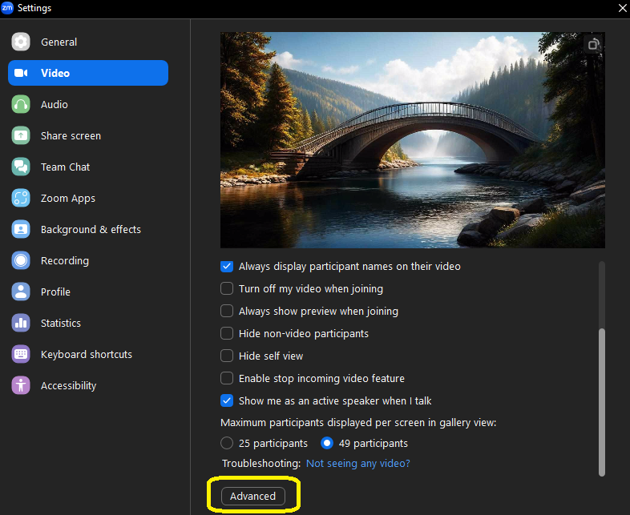Image resolution: width=630 pixels, height=515 pixels.
Task: Enable Turn off my video when joining
Action: tap(227, 288)
